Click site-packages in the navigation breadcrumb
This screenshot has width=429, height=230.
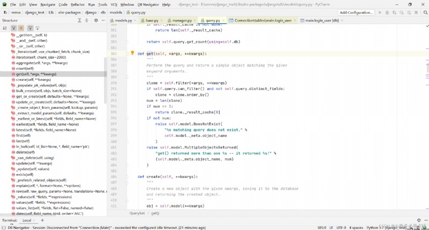(69, 12)
